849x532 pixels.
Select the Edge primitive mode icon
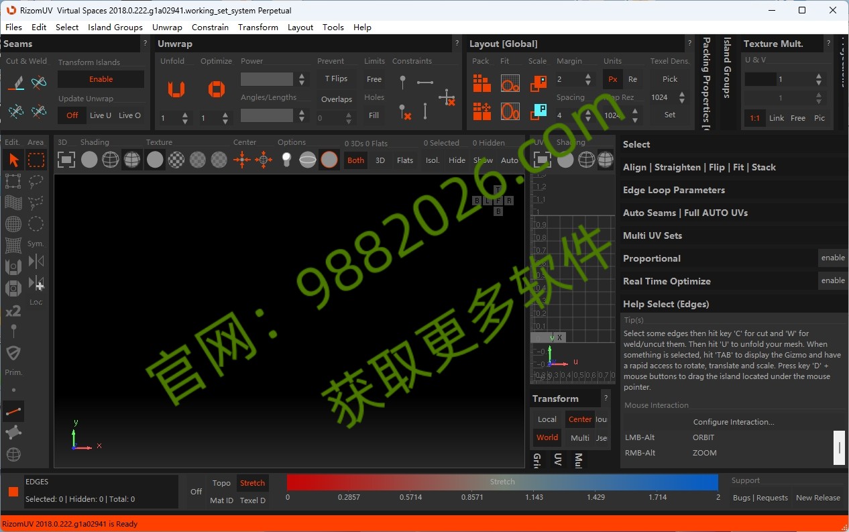click(x=13, y=411)
